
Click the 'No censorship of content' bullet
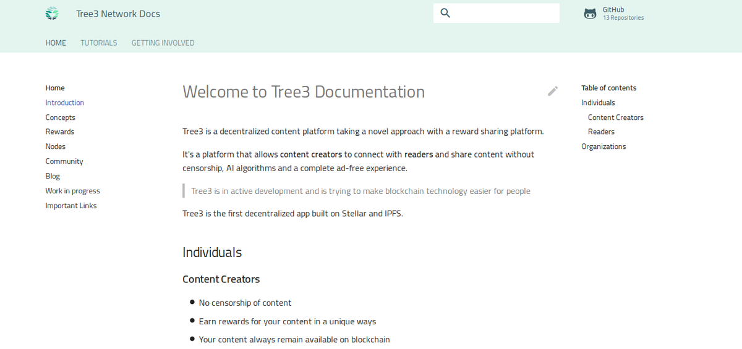coord(245,303)
